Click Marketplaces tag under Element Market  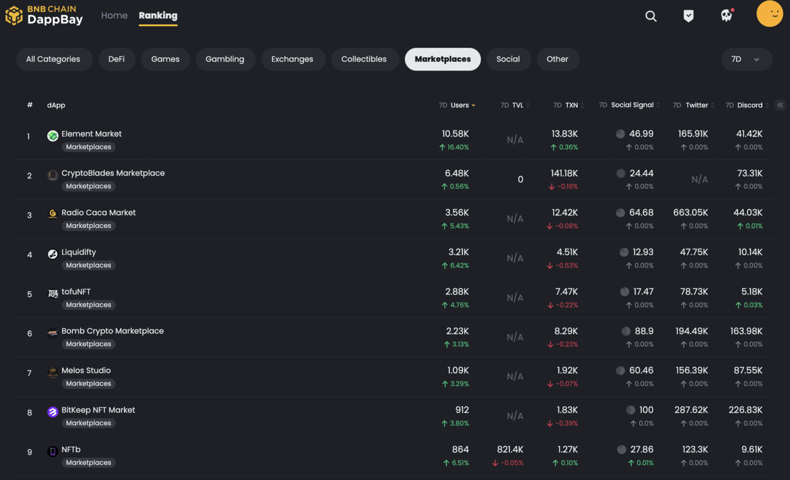coord(89,147)
